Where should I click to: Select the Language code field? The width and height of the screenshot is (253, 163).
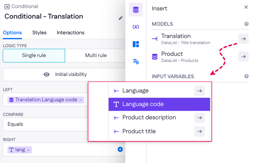159,104
